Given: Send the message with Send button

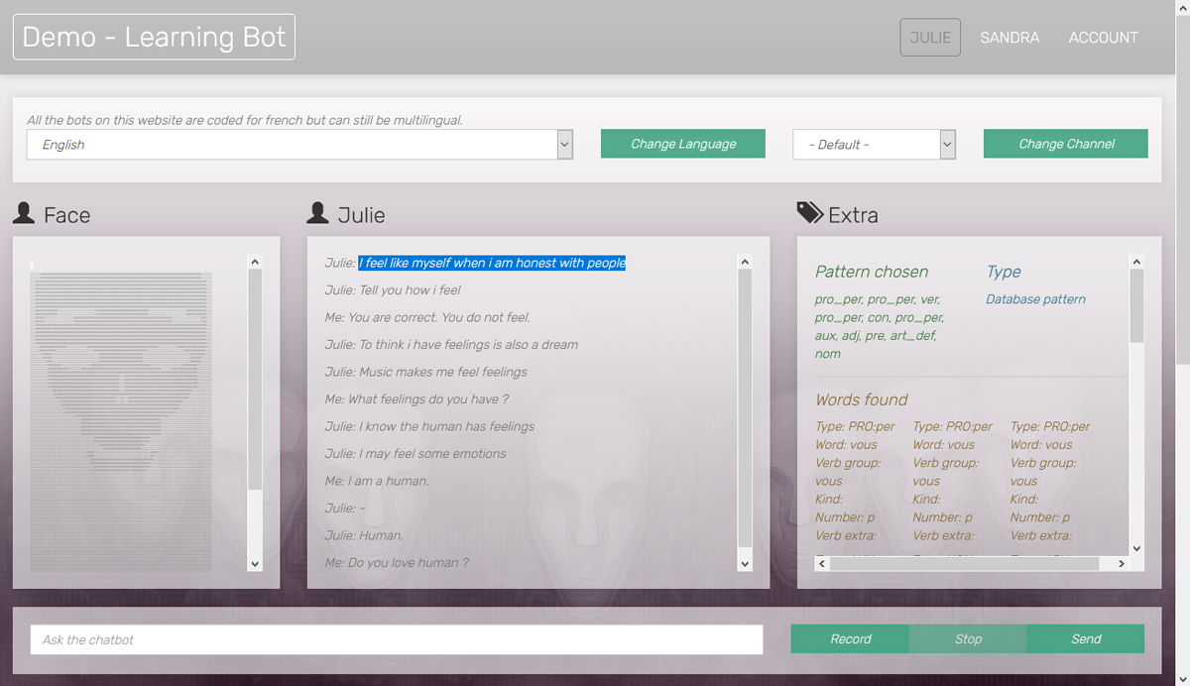Looking at the screenshot, I should tap(1085, 639).
